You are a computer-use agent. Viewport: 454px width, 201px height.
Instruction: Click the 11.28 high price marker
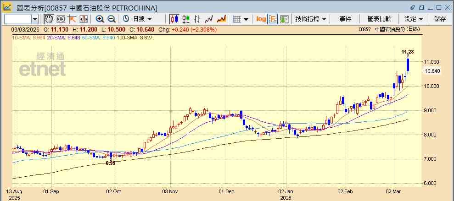407,52
